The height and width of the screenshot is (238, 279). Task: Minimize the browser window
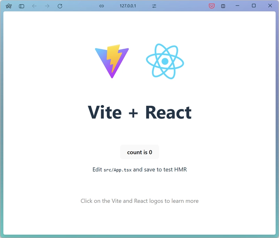click(237, 6)
